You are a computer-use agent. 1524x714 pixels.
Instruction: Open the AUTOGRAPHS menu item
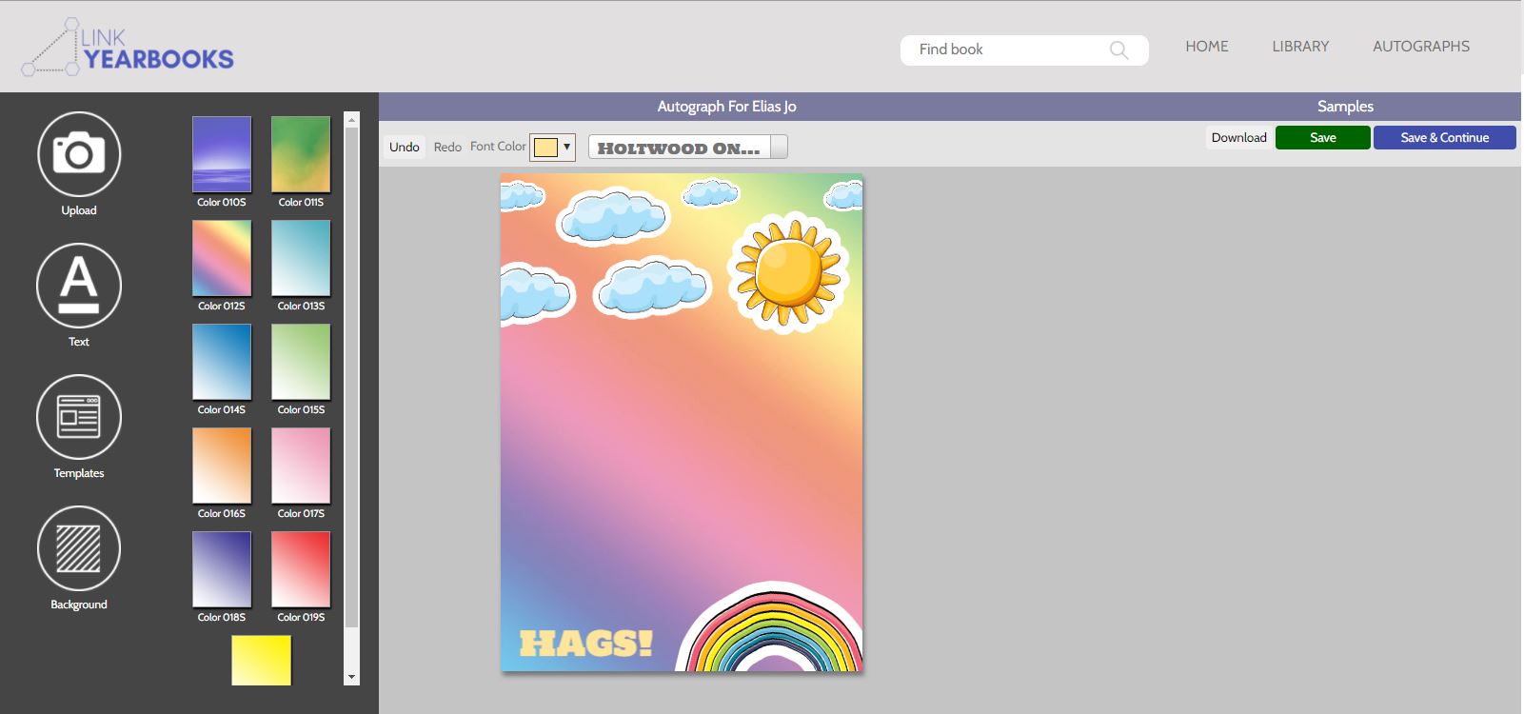pos(1420,47)
